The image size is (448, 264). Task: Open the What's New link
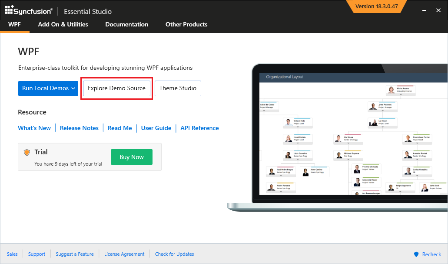pos(34,128)
